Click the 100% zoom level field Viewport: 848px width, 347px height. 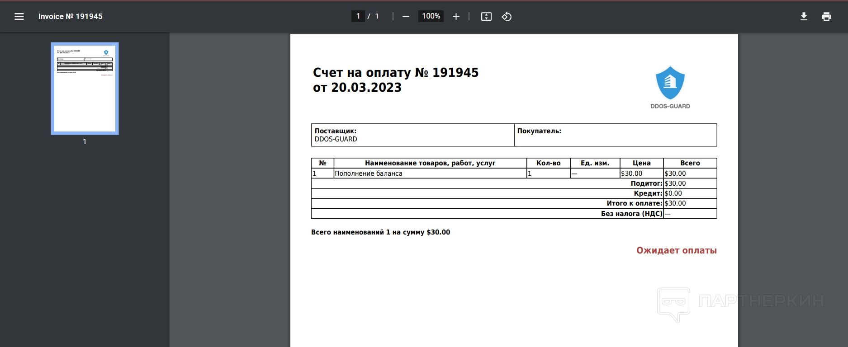pos(431,16)
